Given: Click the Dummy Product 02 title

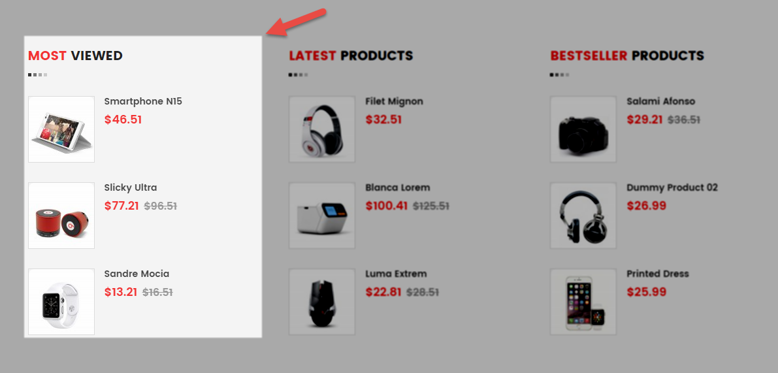Looking at the screenshot, I should coord(672,188).
